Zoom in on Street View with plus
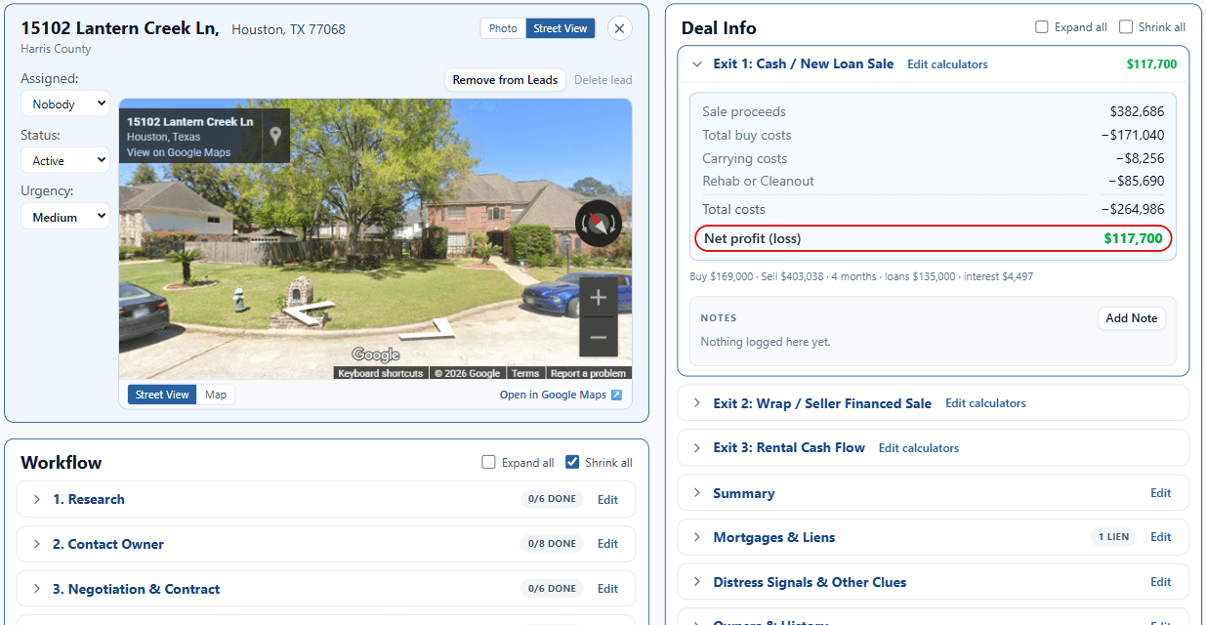This screenshot has width=1206, height=625. pos(599,297)
